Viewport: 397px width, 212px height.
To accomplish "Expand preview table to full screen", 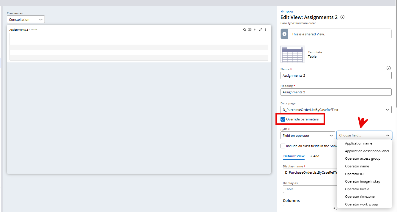I will pos(260,29).
